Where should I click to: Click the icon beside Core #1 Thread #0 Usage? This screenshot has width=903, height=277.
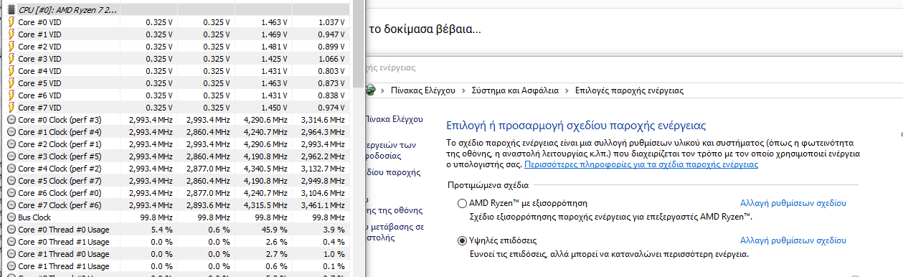11,254
